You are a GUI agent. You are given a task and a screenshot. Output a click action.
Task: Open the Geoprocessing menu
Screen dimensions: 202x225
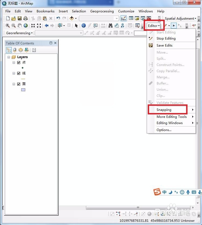click(x=102, y=11)
